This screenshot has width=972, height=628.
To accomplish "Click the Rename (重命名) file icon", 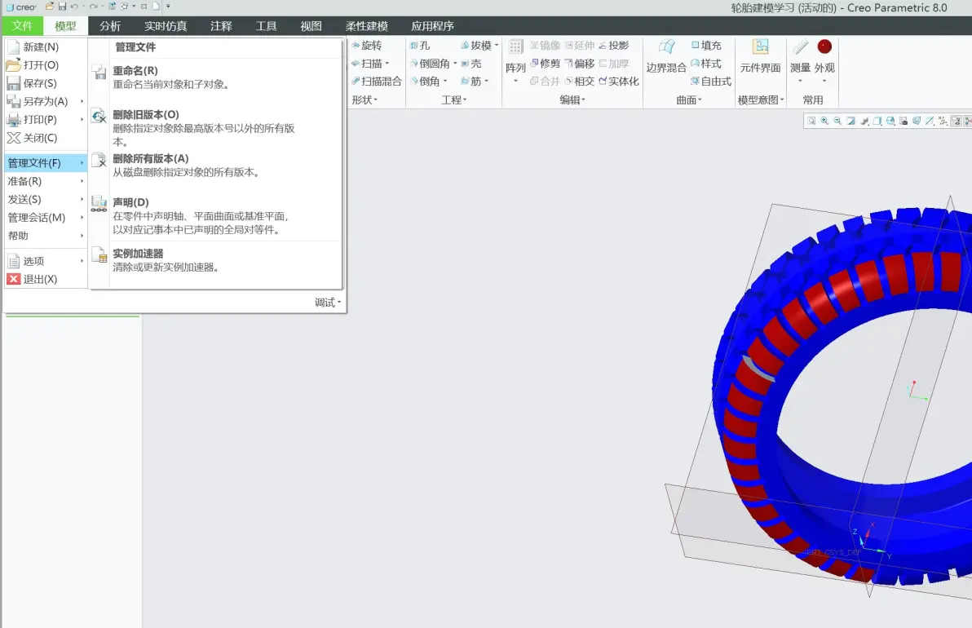I will coord(99,72).
